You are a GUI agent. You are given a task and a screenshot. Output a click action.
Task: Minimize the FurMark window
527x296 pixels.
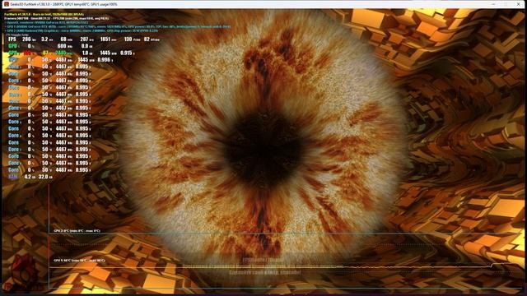point(493,4)
